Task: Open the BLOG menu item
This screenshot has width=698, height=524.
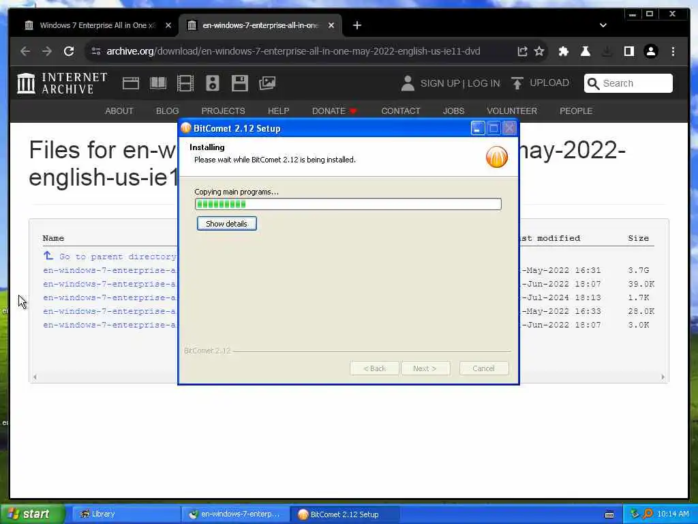Action: pos(168,111)
